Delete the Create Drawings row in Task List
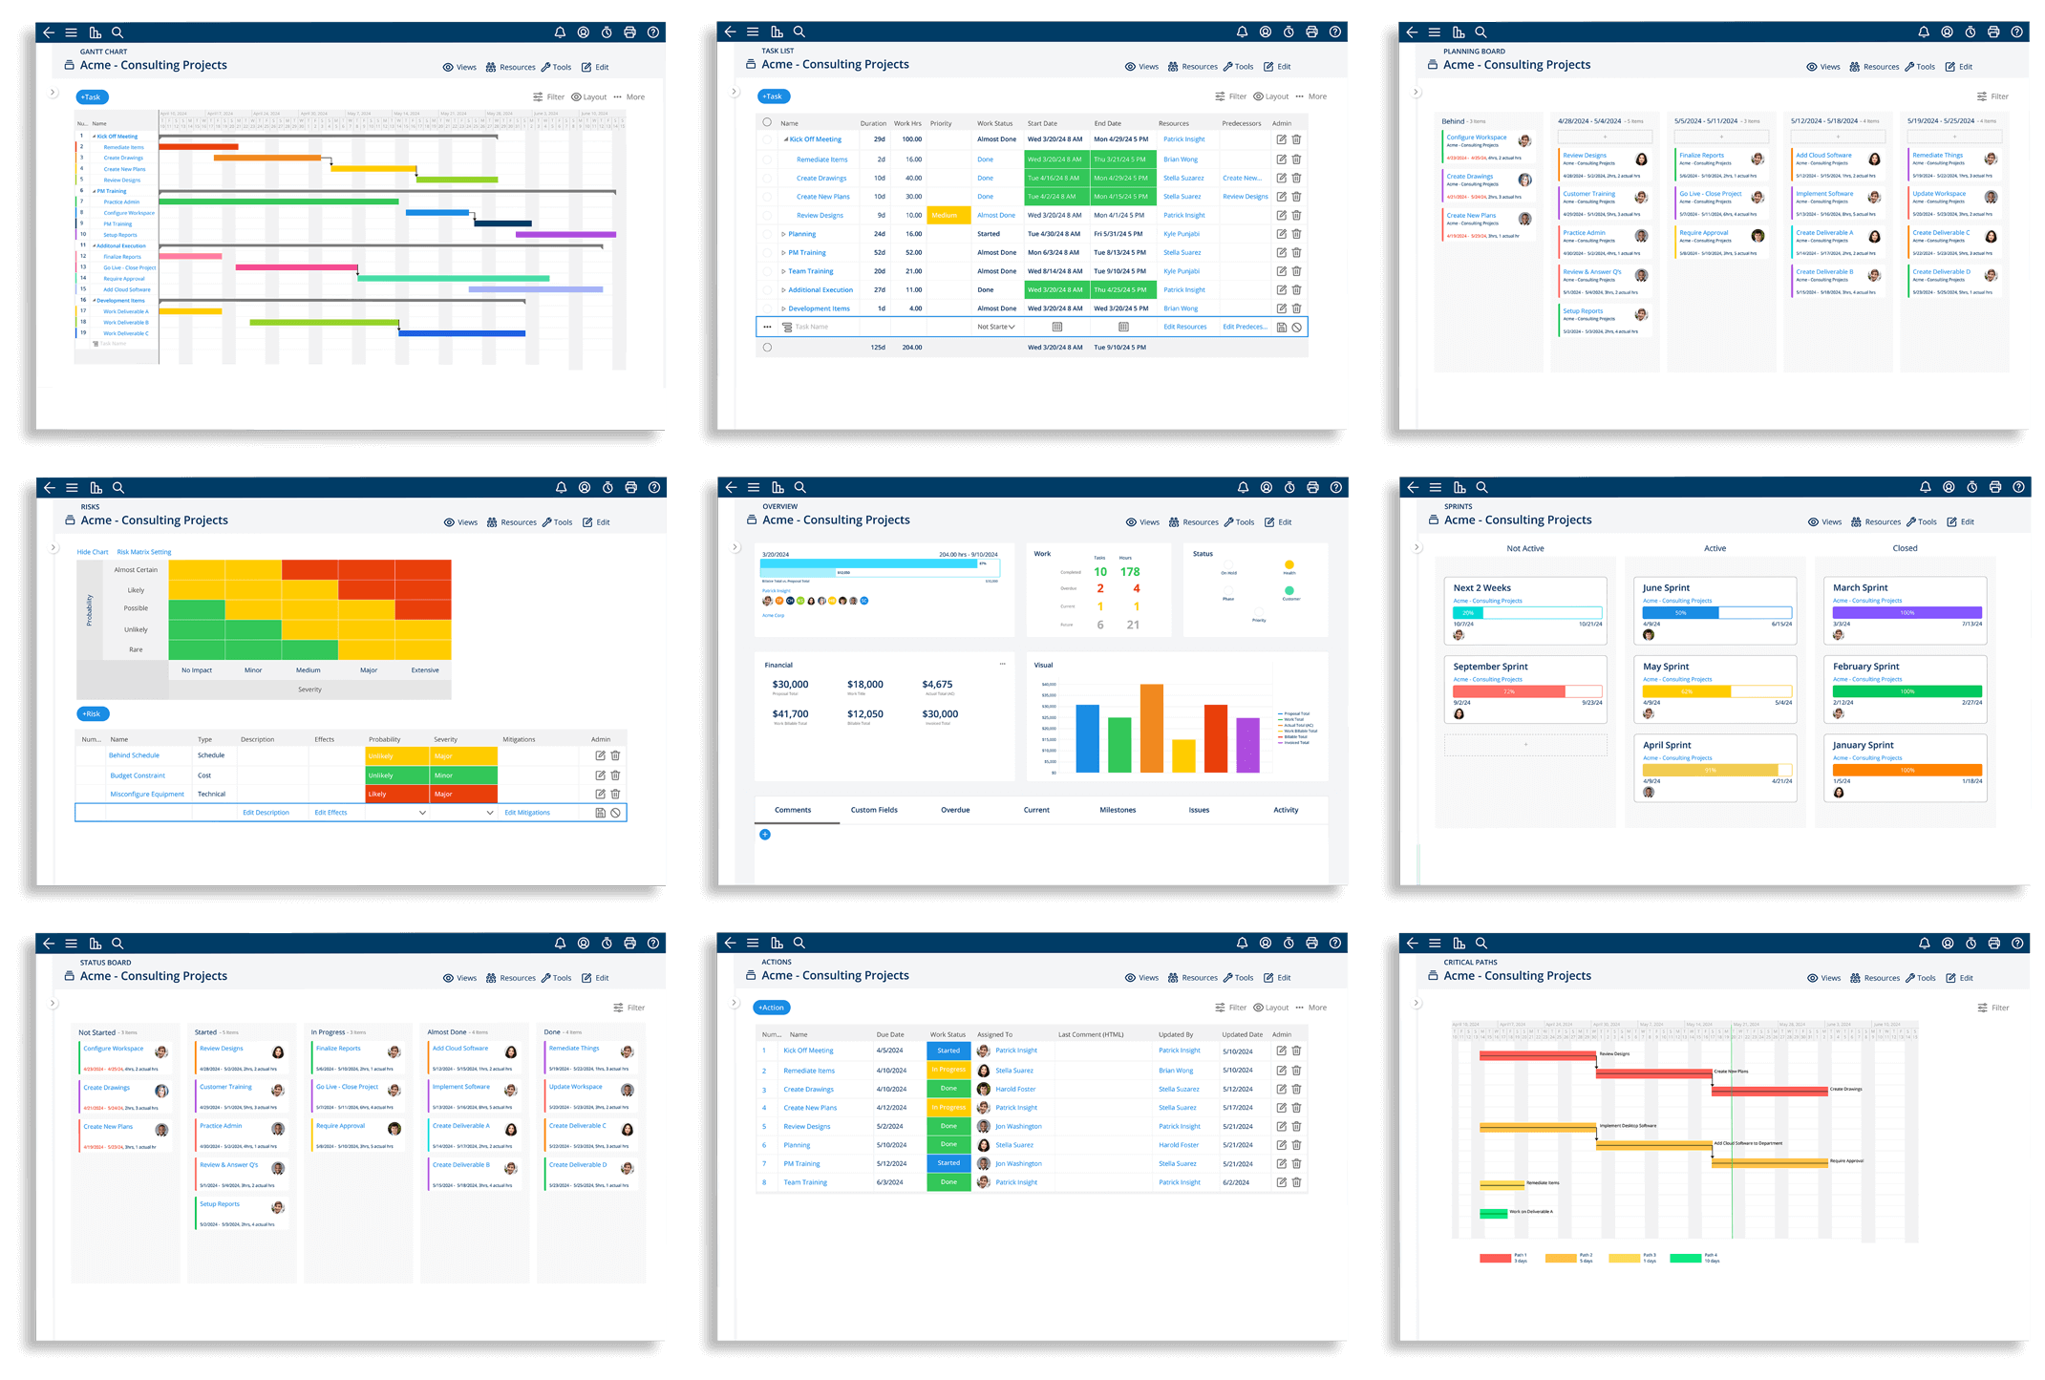 point(1296,178)
